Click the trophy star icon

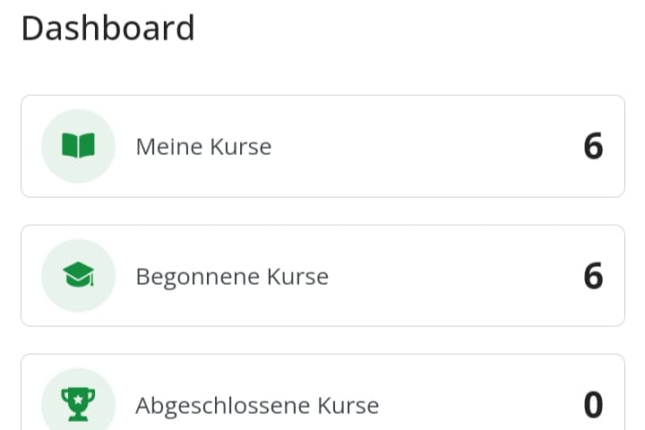click(78, 404)
